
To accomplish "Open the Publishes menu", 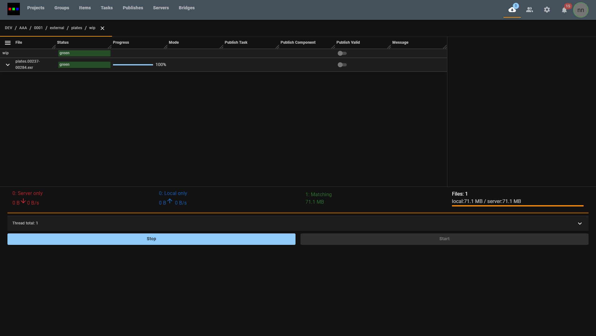I will click(x=133, y=8).
